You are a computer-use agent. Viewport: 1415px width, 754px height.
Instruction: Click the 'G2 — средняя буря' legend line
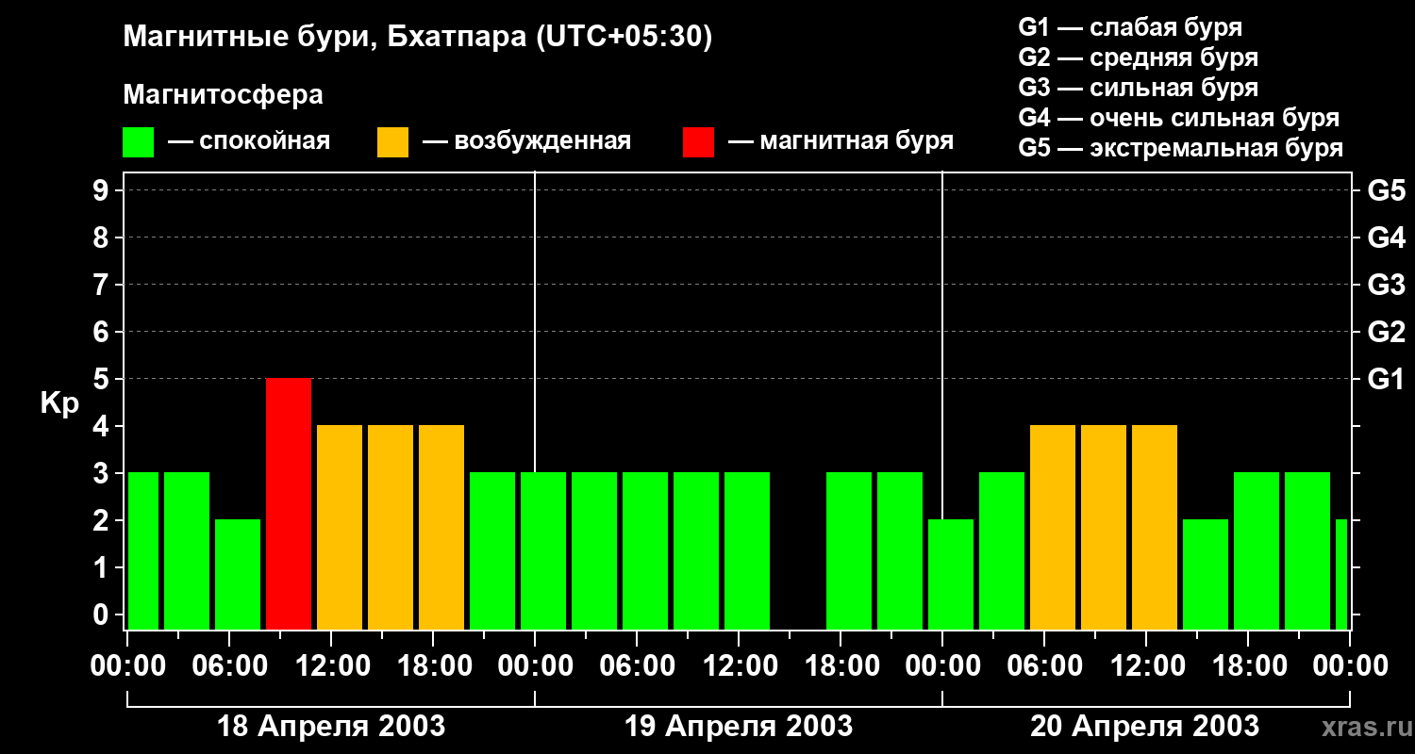pyautogui.click(x=1139, y=57)
